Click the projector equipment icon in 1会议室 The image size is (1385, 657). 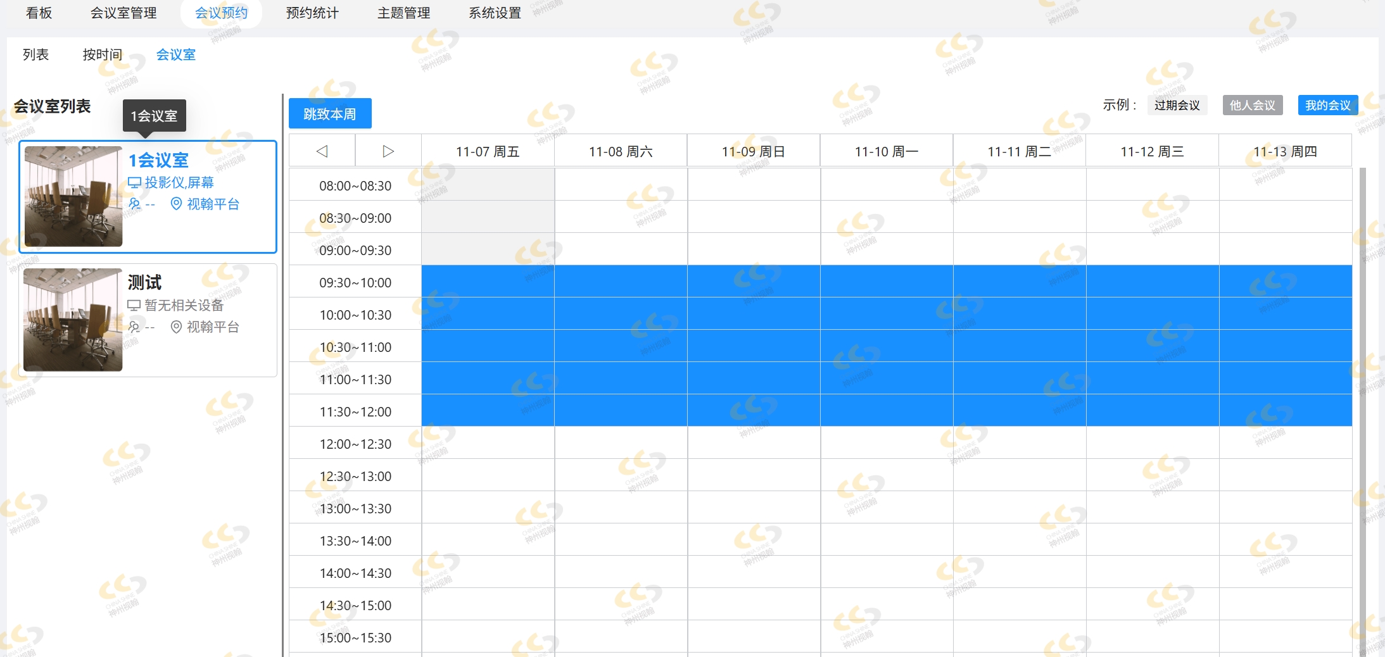pyautogui.click(x=134, y=183)
